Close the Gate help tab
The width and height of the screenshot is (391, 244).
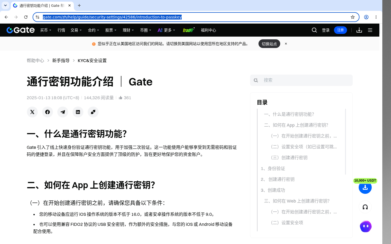70,5
